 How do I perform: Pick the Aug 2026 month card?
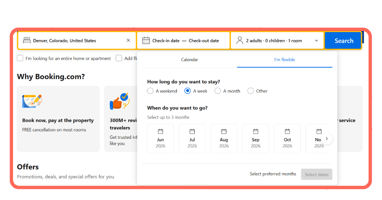224,138
